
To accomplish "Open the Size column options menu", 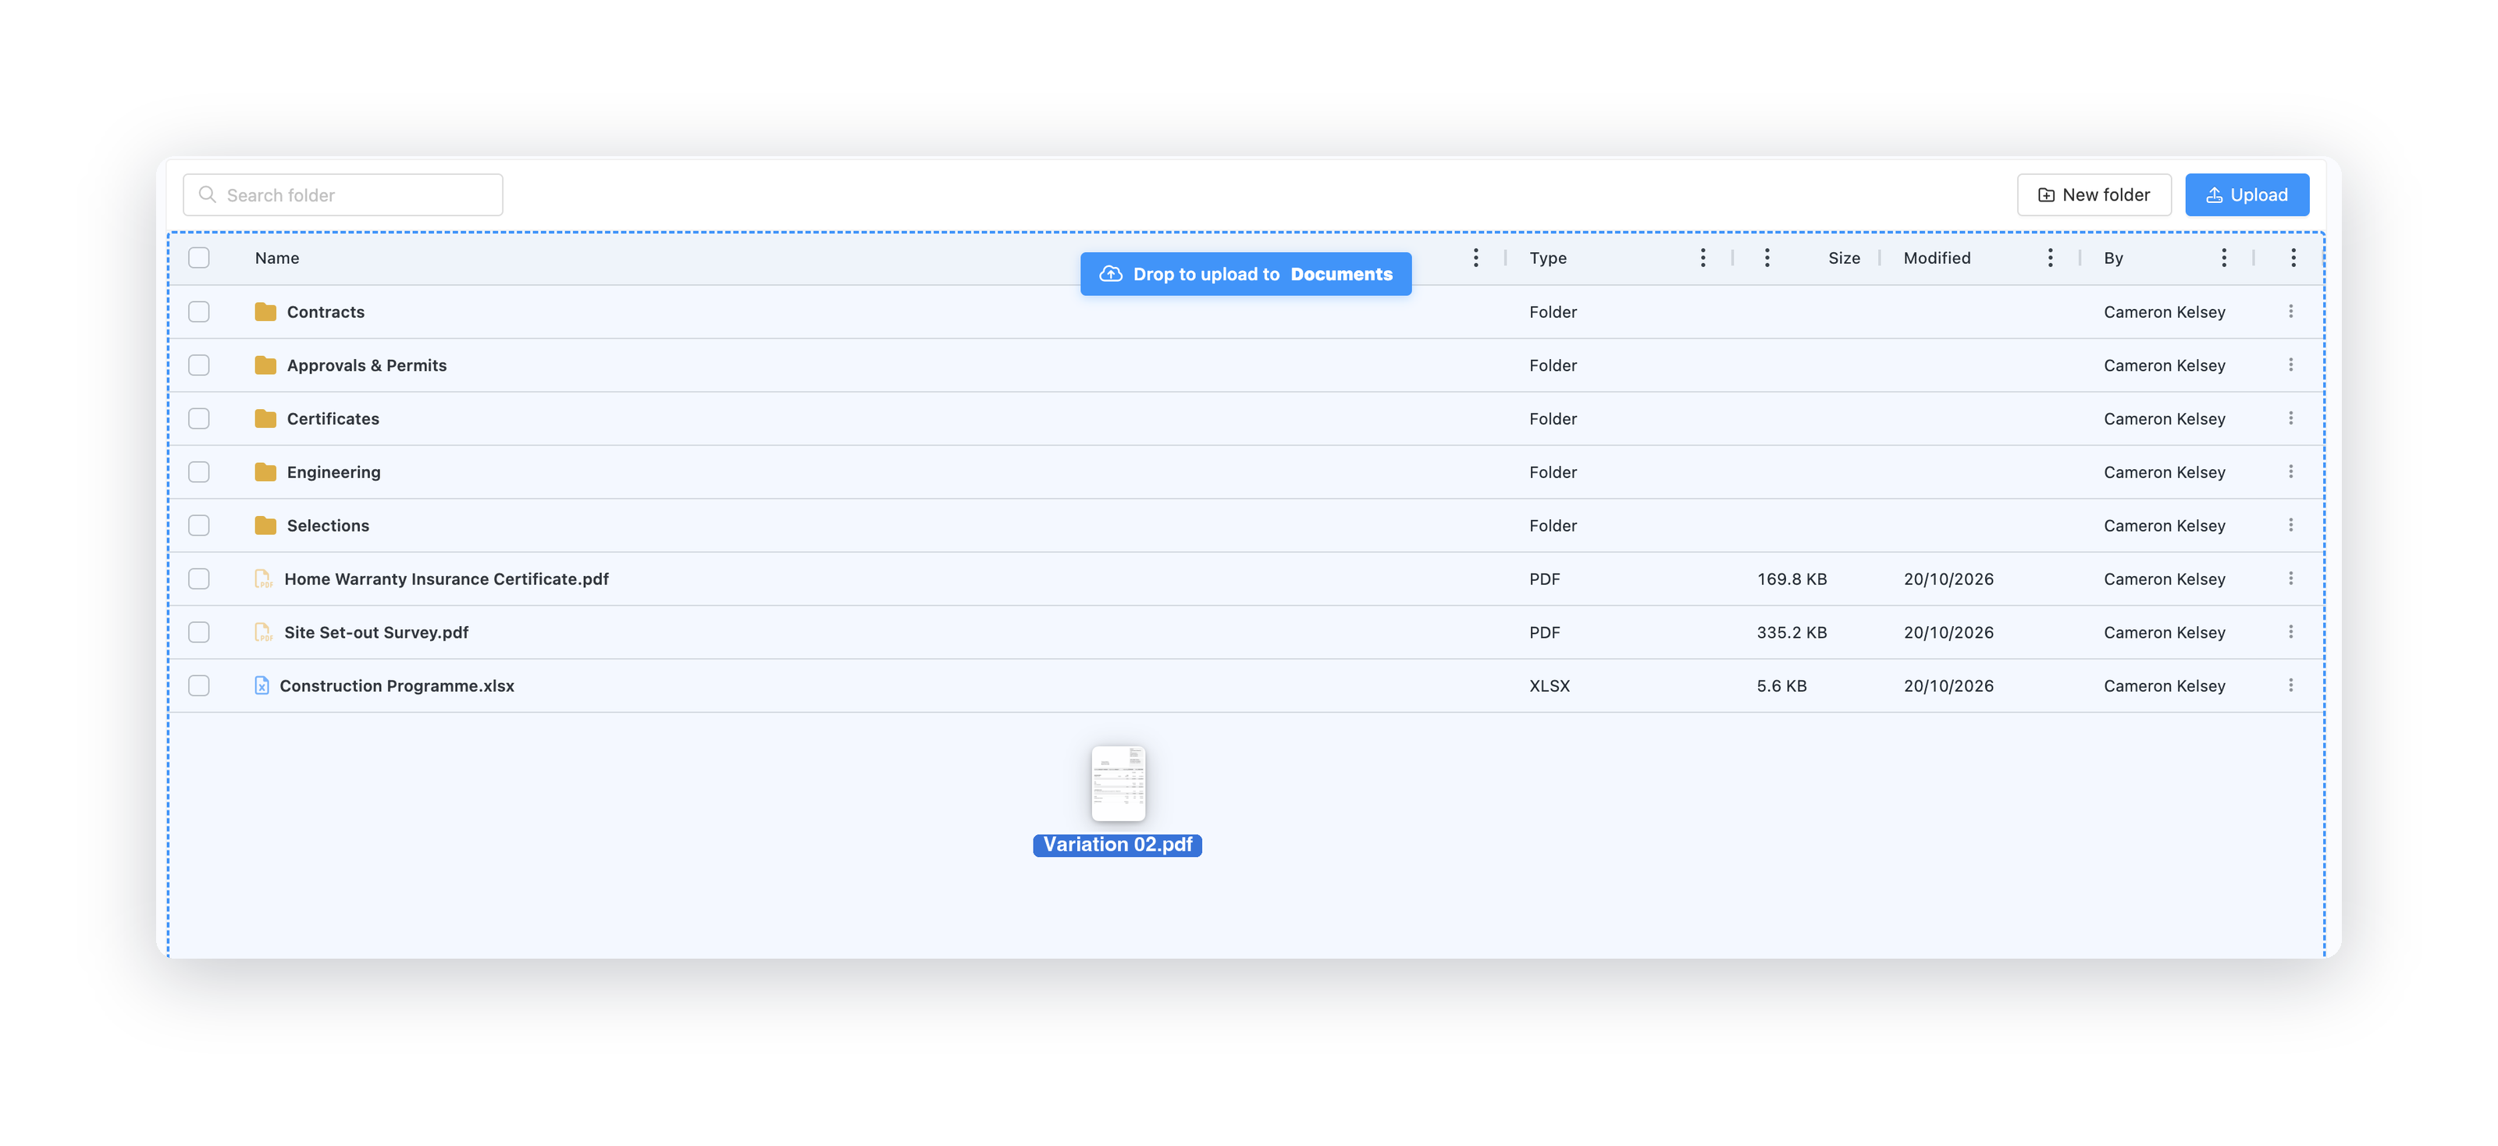I will coord(1767,258).
